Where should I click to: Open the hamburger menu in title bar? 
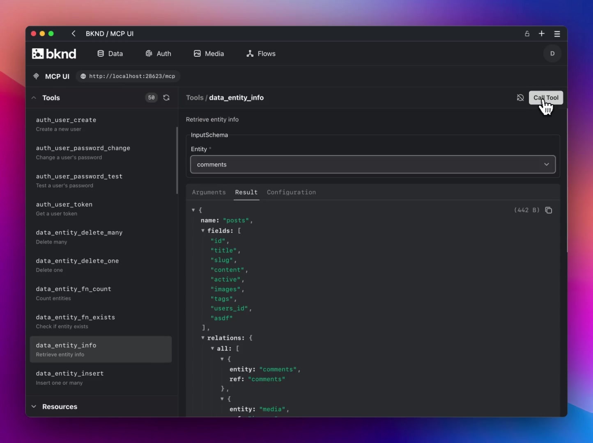(557, 34)
